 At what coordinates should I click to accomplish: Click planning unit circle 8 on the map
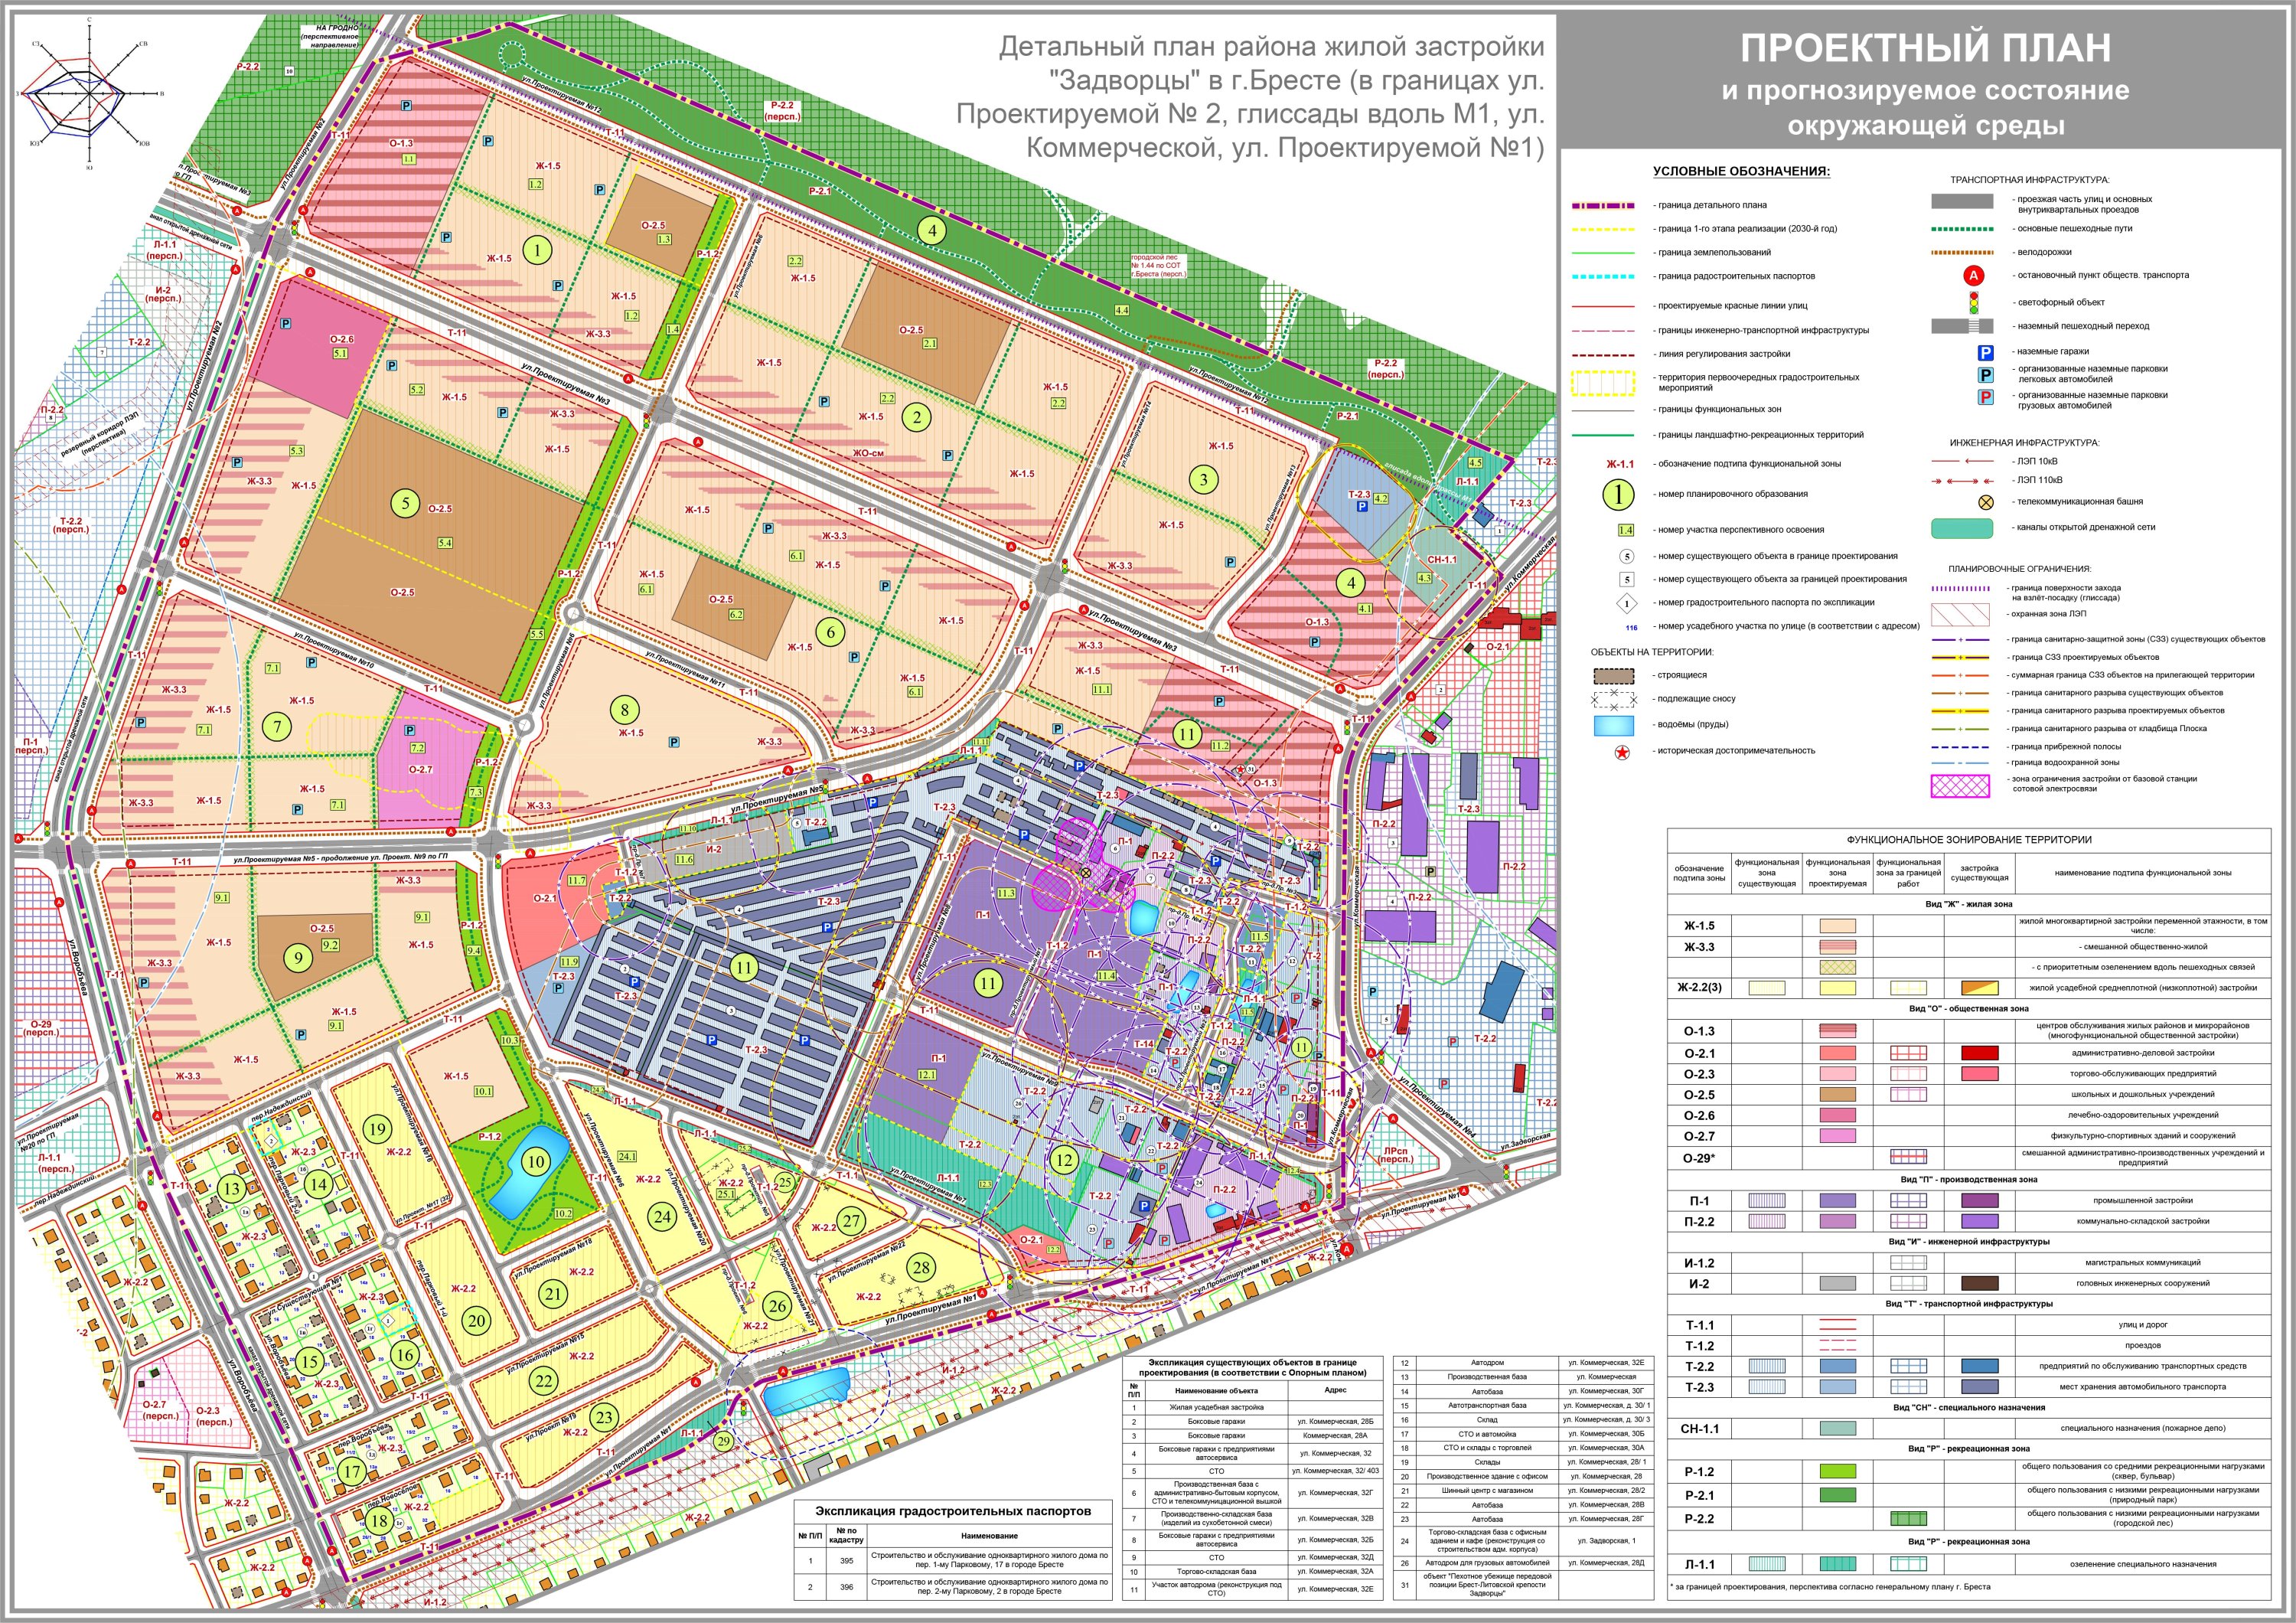pyautogui.click(x=624, y=710)
